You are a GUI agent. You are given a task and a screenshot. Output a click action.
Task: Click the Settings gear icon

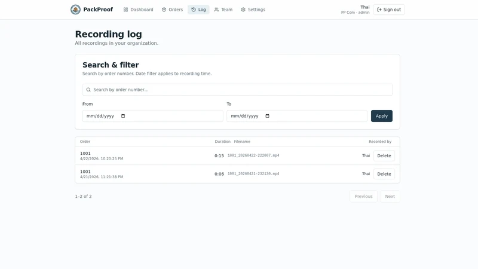pos(243,10)
